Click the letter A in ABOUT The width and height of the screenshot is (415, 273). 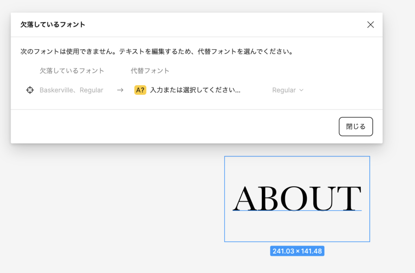point(245,198)
